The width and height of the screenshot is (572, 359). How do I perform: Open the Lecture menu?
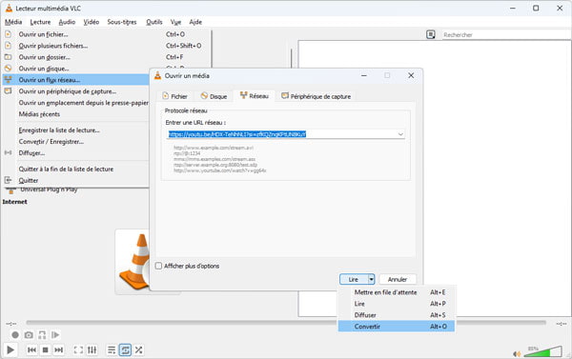pyautogui.click(x=40, y=22)
